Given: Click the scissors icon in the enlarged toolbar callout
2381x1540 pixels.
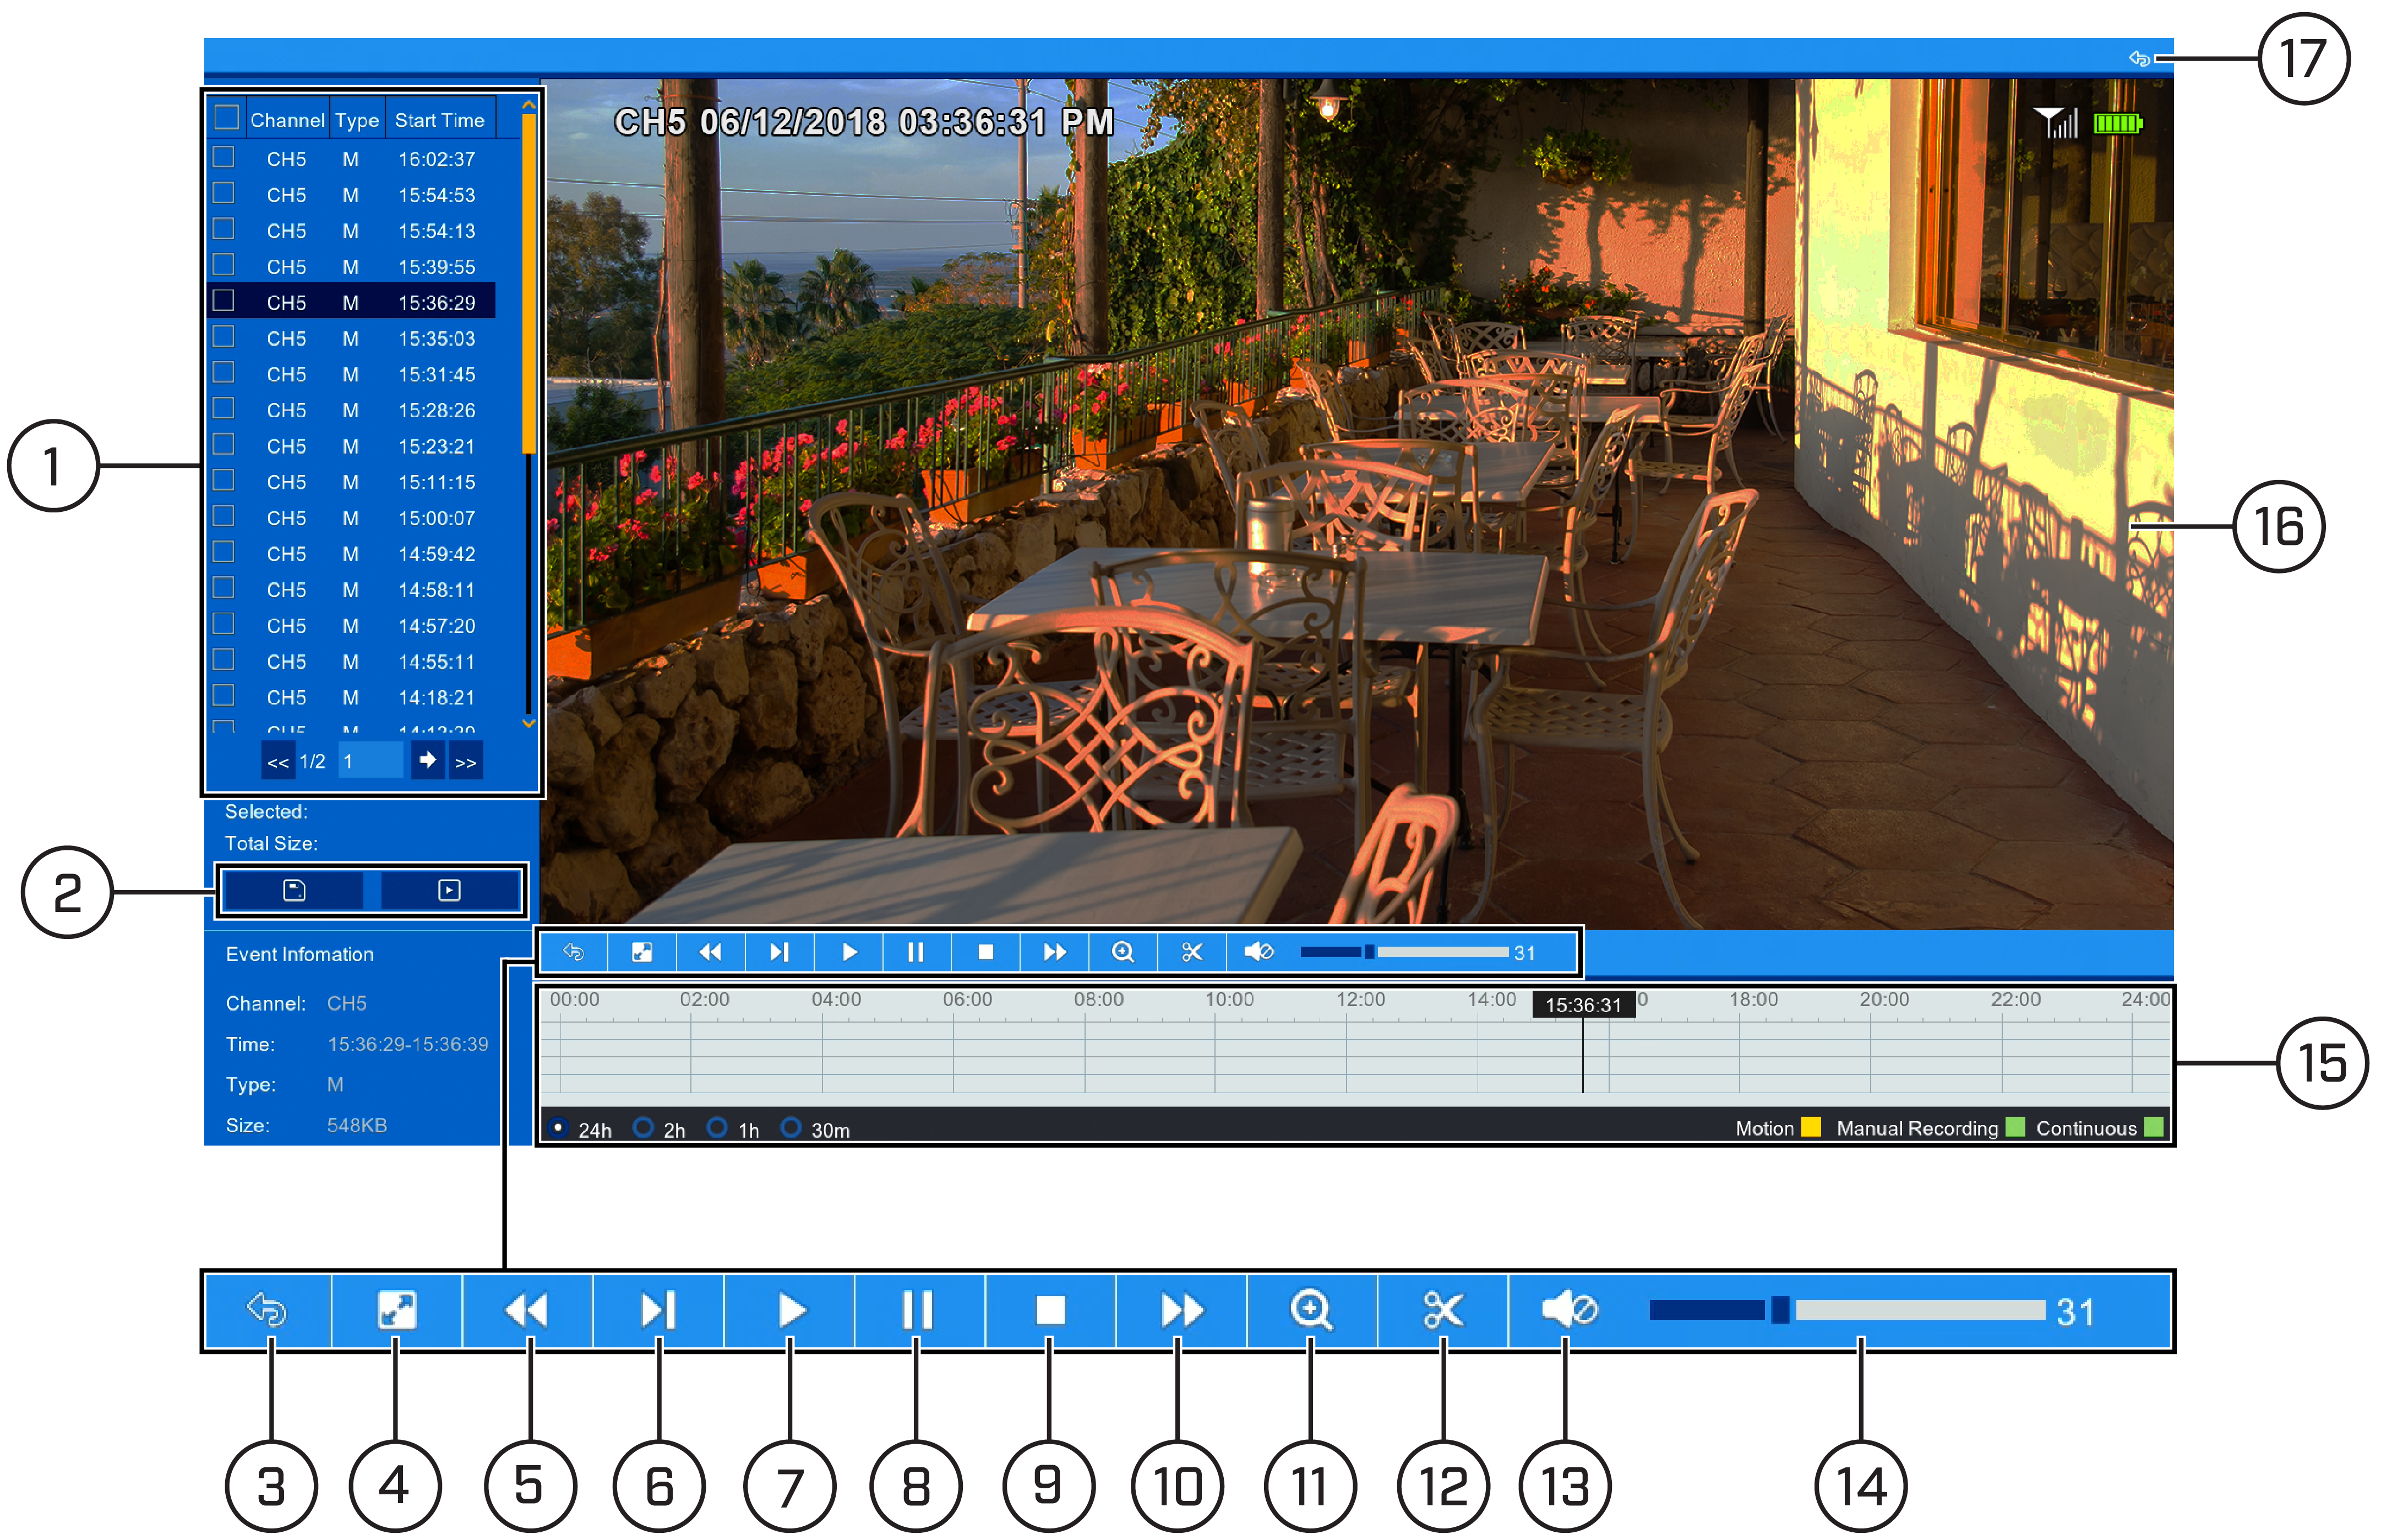Looking at the screenshot, I should (1443, 1310).
